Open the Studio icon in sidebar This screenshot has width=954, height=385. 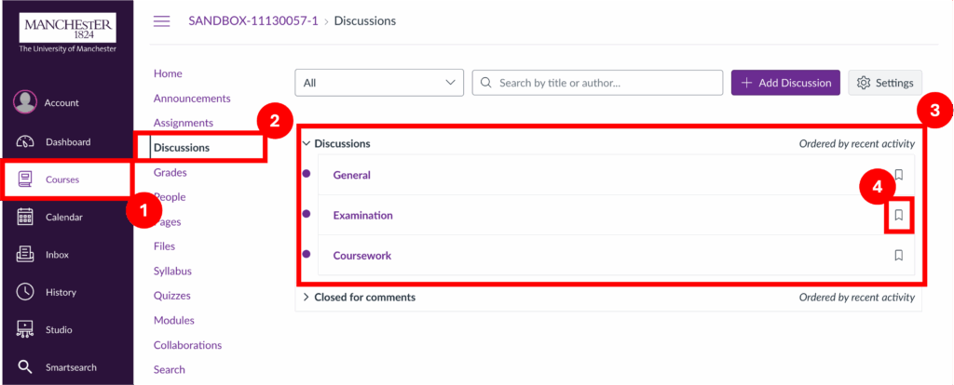point(26,329)
